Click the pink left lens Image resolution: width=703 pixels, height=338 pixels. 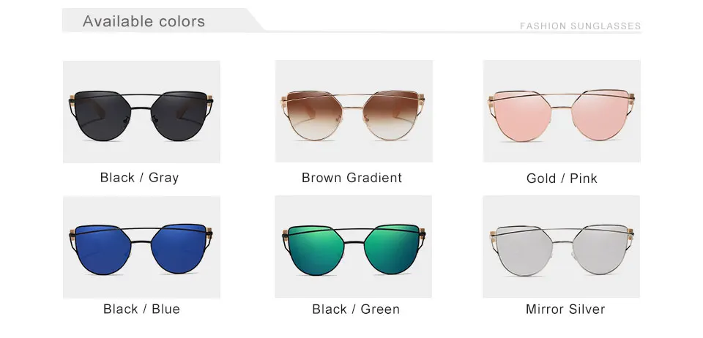523,116
